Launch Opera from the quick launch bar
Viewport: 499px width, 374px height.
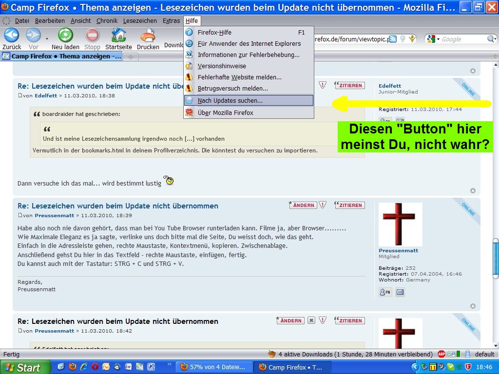tap(95, 367)
